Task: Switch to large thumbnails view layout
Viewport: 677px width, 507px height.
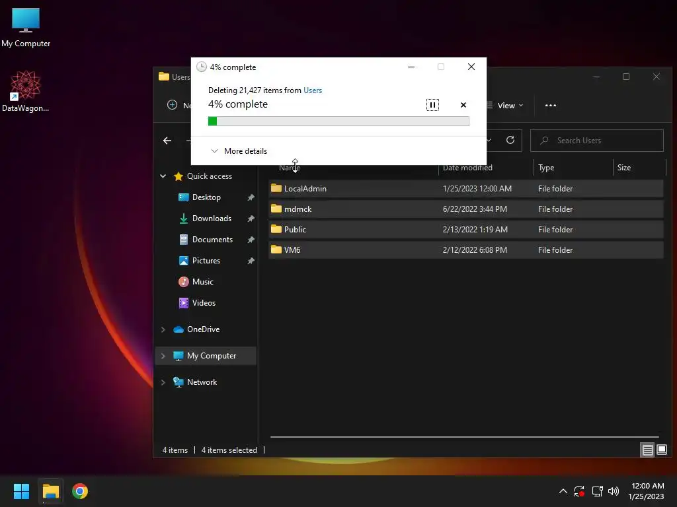Action: pyautogui.click(x=661, y=450)
